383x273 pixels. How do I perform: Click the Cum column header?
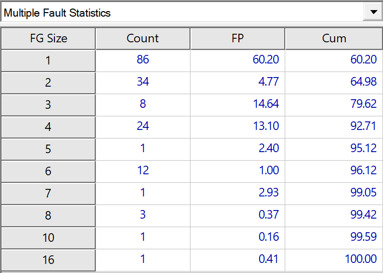[334, 38]
